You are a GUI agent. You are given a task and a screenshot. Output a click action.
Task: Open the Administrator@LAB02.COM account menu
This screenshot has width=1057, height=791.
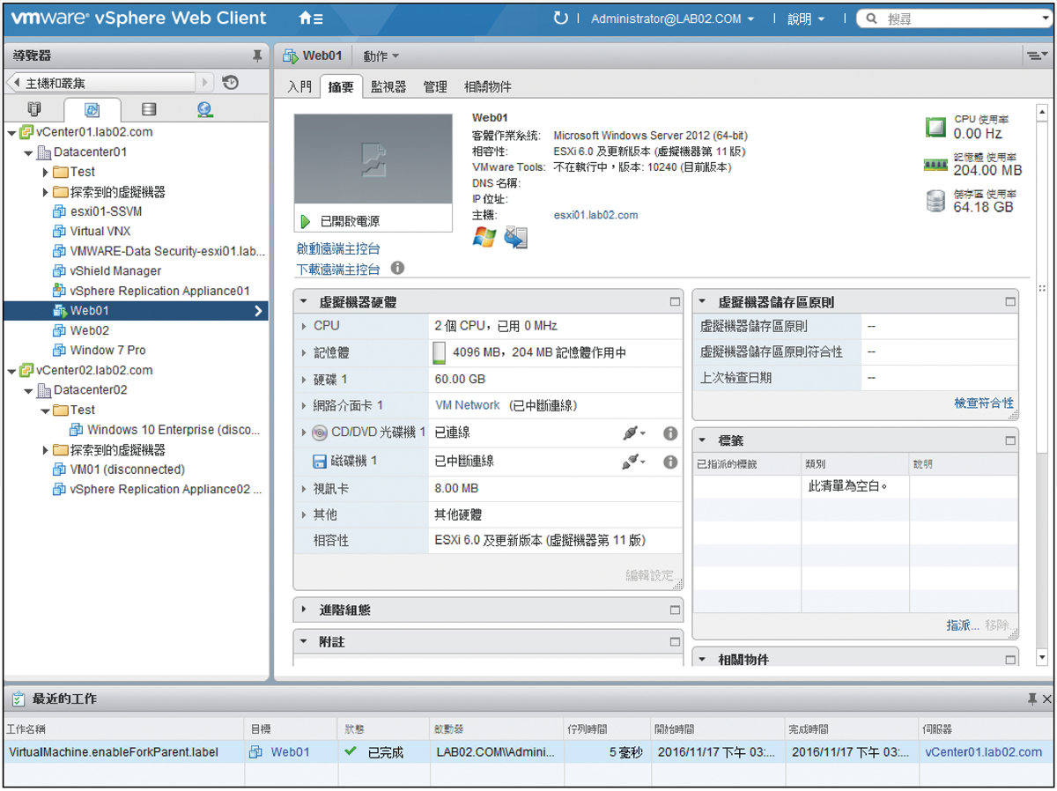[672, 18]
